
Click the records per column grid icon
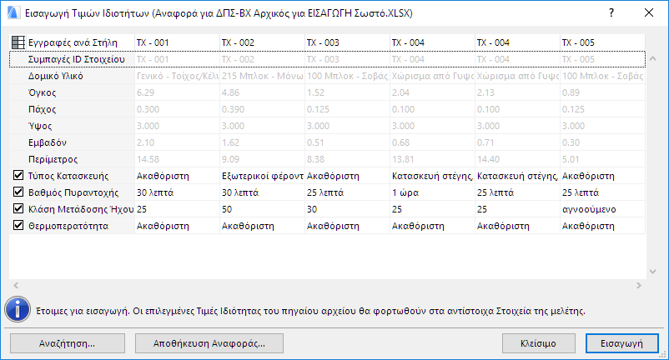pyautogui.click(x=18, y=42)
